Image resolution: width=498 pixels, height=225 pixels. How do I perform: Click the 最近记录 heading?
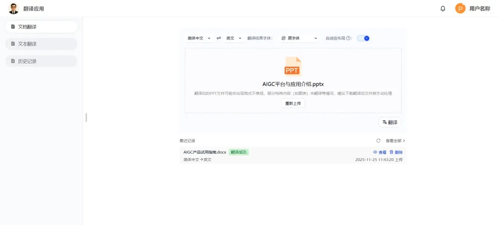(187, 141)
